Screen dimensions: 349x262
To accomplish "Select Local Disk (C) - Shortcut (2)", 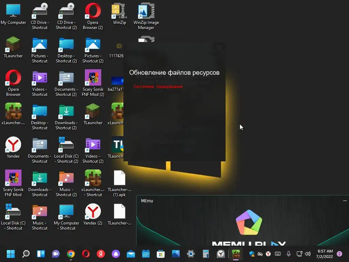I will click(66, 150).
